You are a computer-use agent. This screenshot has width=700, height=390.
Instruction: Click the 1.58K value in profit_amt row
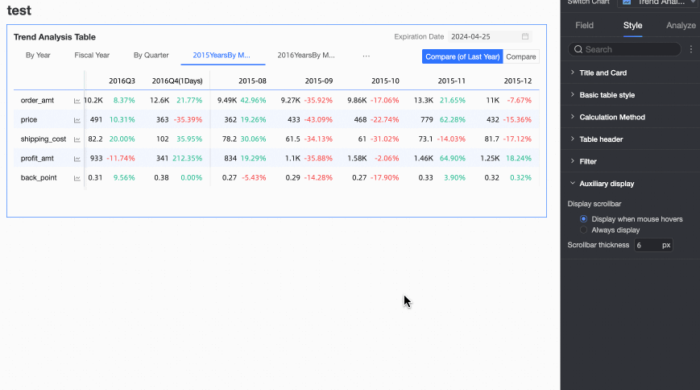tap(357, 158)
